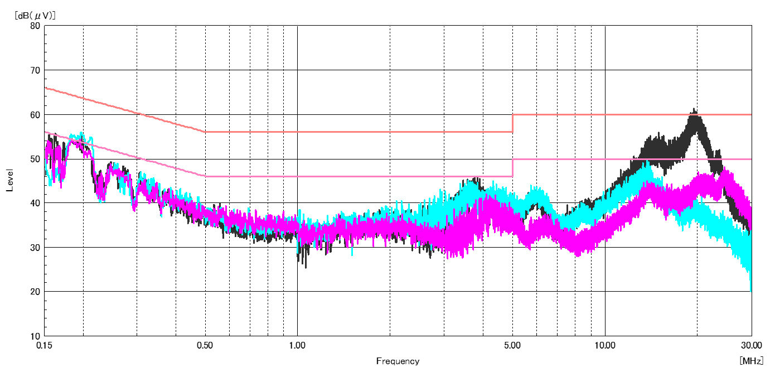Click the 60 level tick label
Image resolution: width=775 pixels, height=377 pixels.
point(35,114)
